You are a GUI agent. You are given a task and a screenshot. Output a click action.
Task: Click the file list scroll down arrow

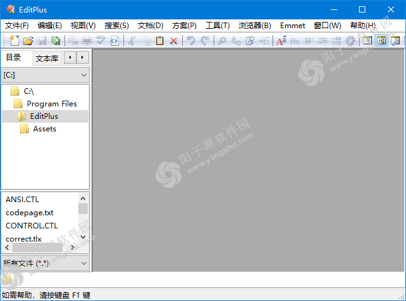pos(83,237)
